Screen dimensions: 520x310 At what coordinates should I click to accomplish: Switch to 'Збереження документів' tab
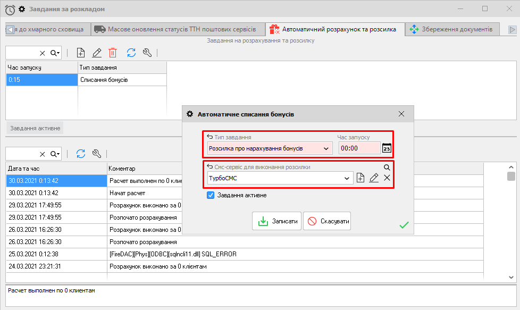click(452, 29)
